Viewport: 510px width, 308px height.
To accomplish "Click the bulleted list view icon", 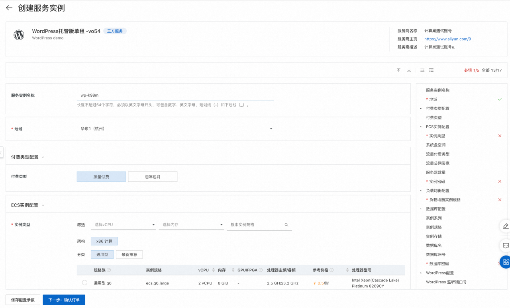I will click(x=431, y=70).
